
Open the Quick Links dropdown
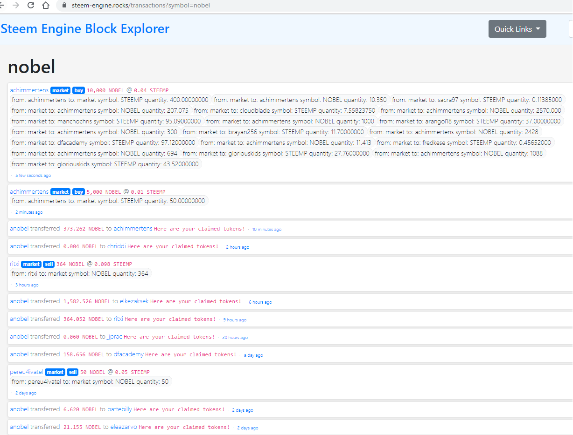pos(517,29)
